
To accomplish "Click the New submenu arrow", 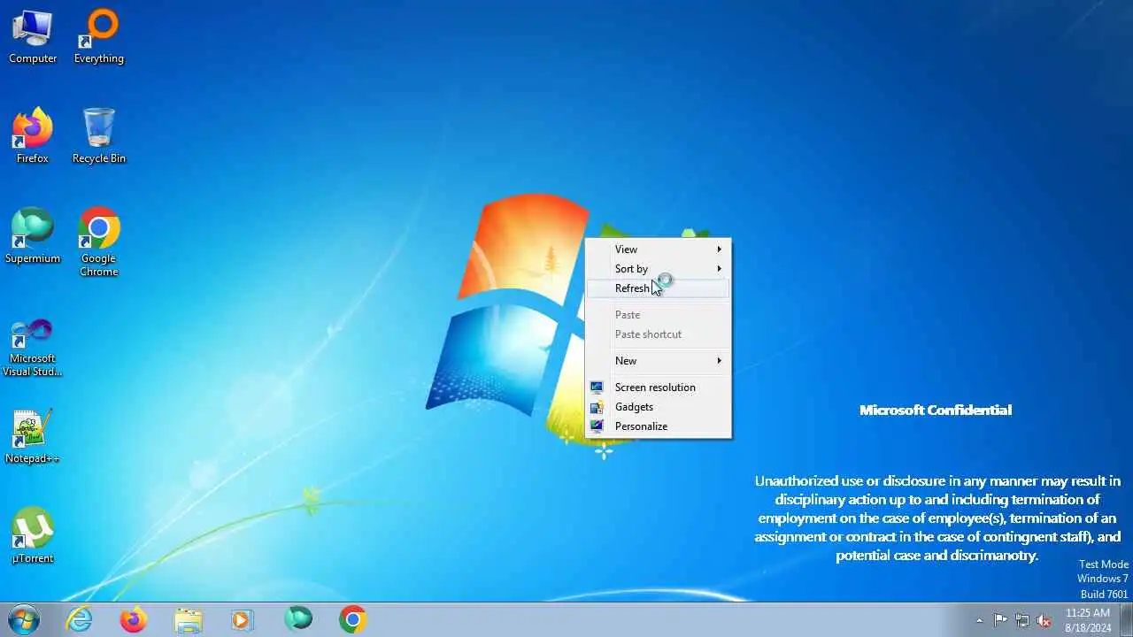I will pyautogui.click(x=720, y=361).
